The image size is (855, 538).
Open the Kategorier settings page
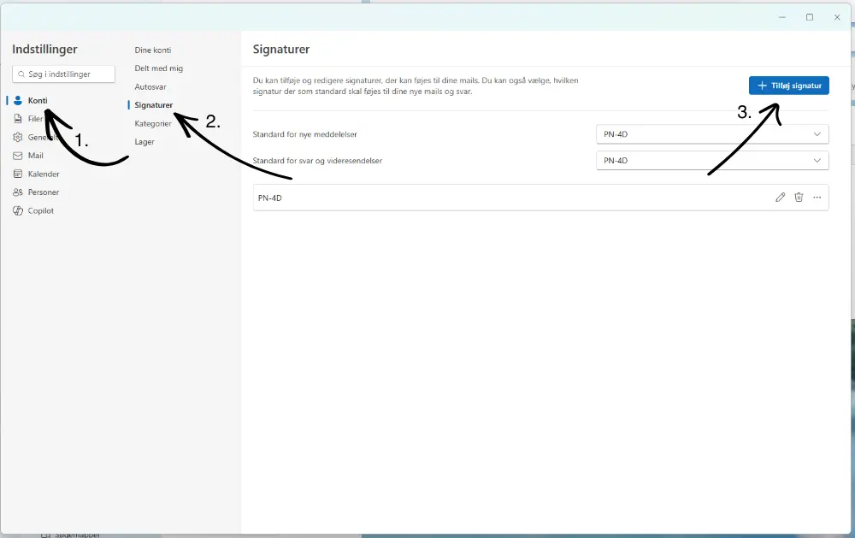(x=153, y=123)
